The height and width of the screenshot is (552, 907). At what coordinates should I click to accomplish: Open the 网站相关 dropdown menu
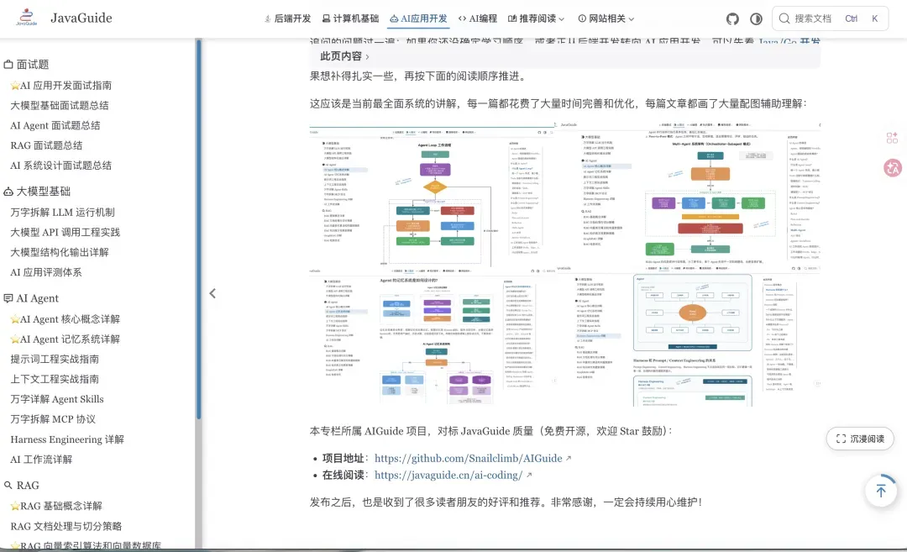(606, 18)
